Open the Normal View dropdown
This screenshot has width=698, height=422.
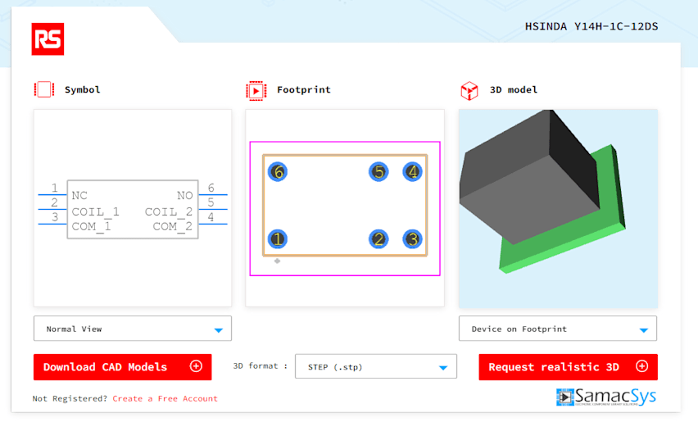133,329
